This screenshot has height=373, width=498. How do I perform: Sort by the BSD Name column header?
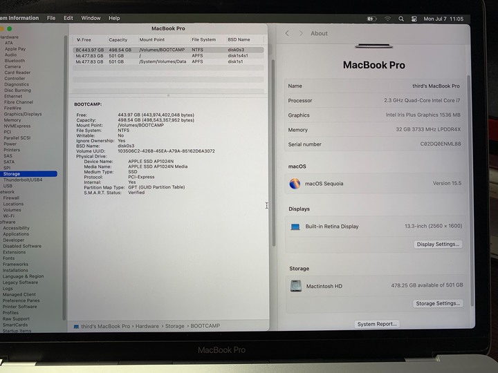tap(239, 39)
